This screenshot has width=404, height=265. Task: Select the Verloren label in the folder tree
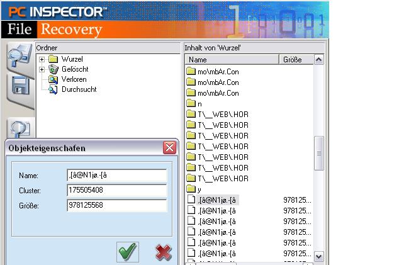coord(74,79)
